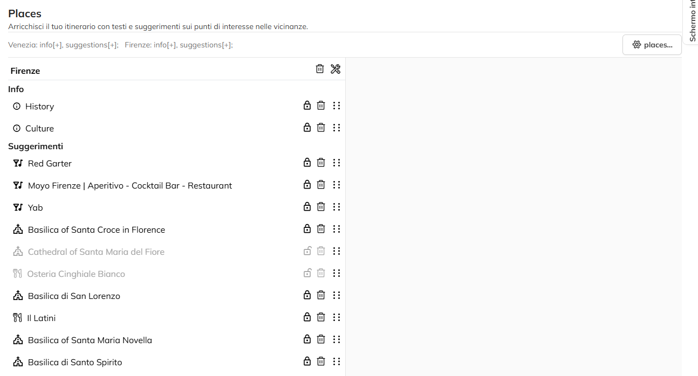Toggle lock on History entry
Image resolution: width=698 pixels, height=376 pixels.
point(307,106)
